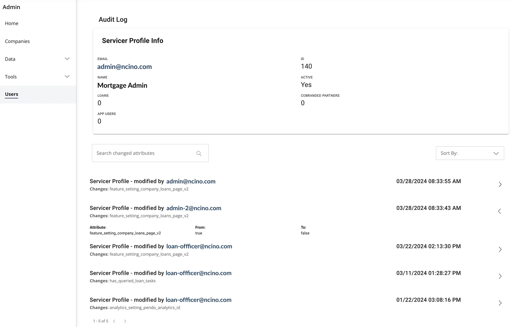Click the search magnifier icon
The width and height of the screenshot is (516, 327).
pyautogui.click(x=199, y=153)
